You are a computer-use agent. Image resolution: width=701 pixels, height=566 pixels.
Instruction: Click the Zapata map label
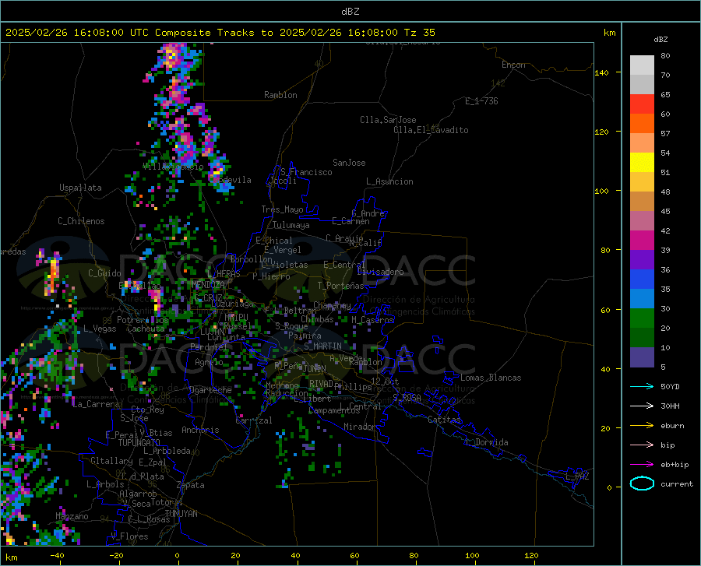(191, 485)
